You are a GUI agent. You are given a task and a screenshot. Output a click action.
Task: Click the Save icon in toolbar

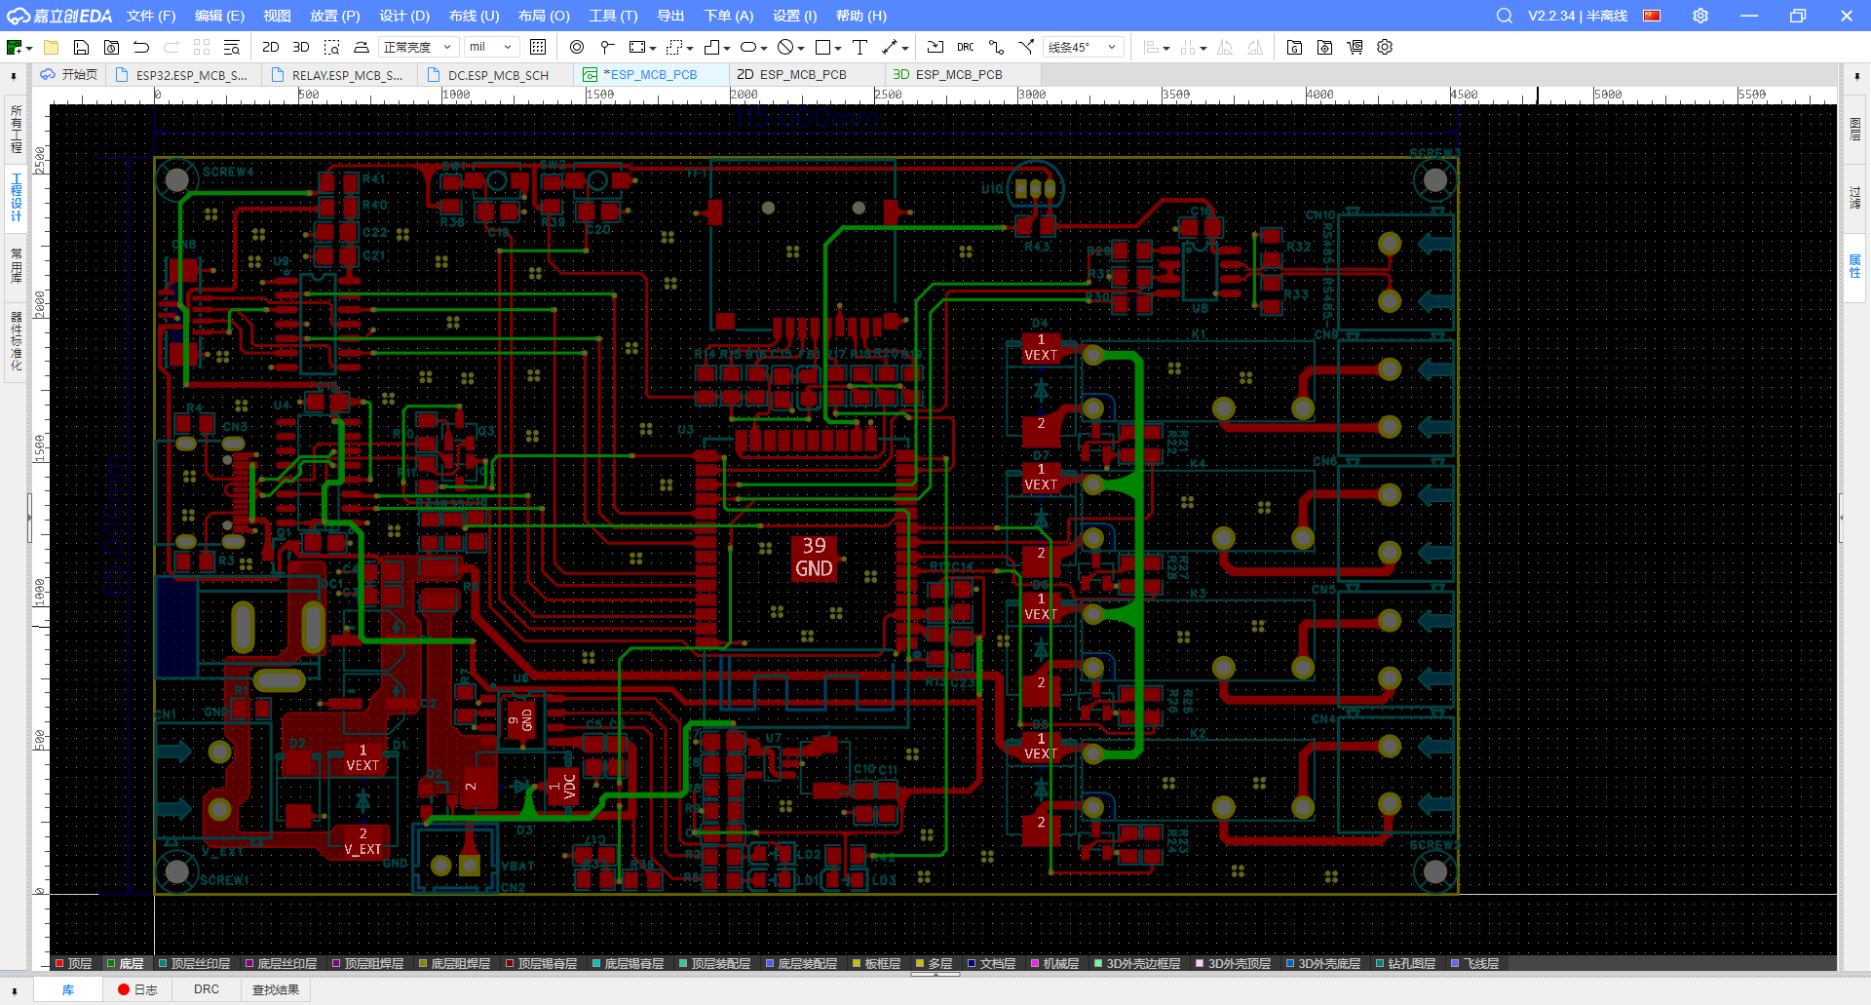tap(82, 47)
